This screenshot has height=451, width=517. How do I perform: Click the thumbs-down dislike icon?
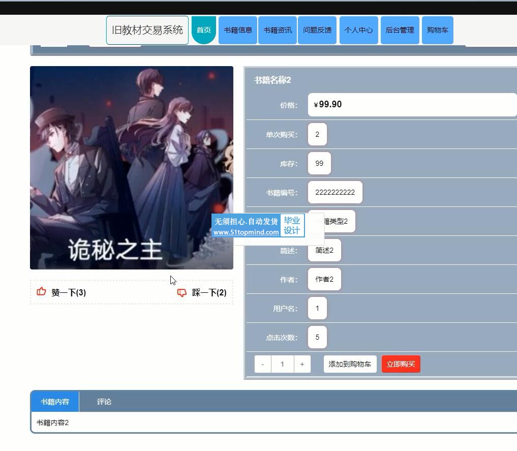[x=181, y=292]
